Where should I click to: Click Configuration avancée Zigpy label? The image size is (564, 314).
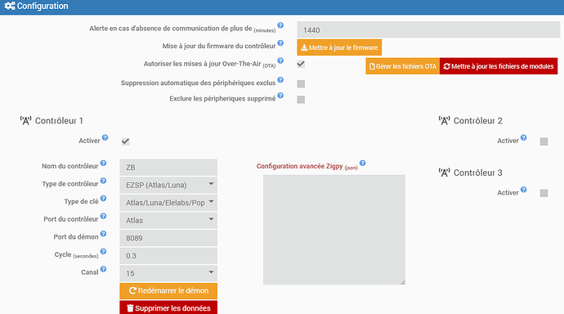click(x=307, y=166)
